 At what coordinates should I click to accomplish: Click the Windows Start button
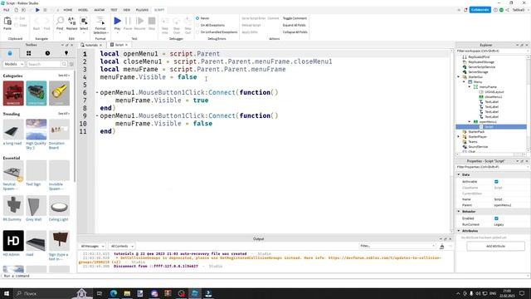7,293
